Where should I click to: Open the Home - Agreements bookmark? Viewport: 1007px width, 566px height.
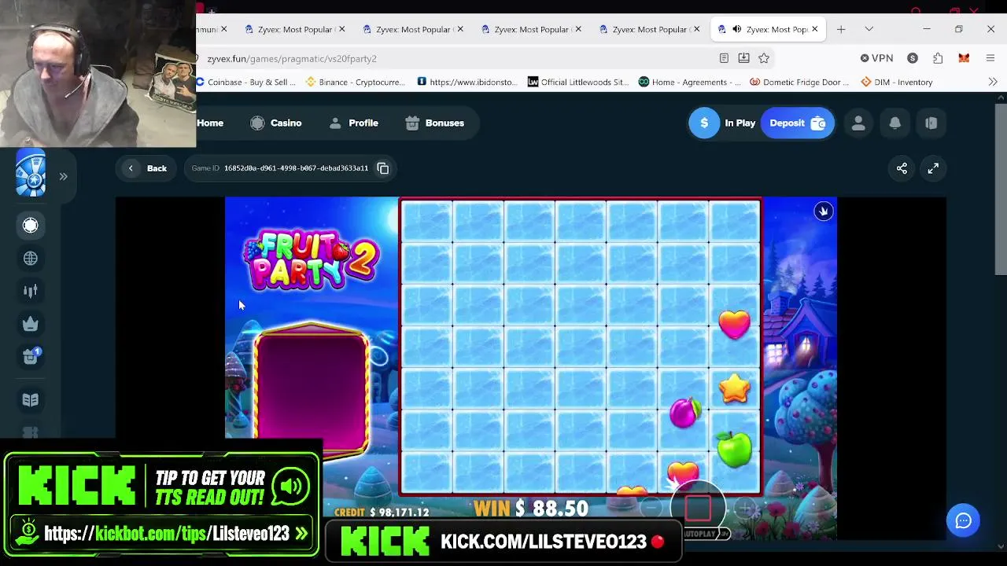pos(689,82)
